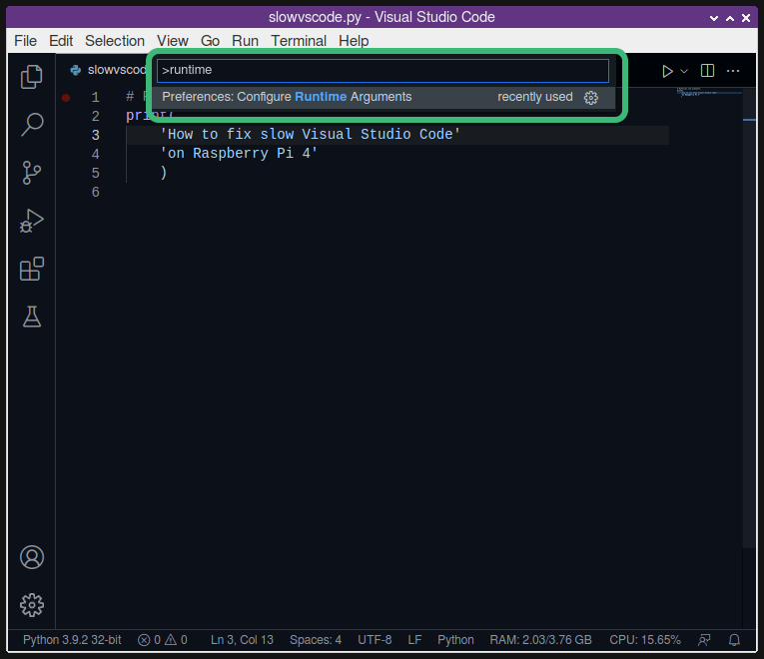Open the errors and warnings Problems indicator
The height and width of the screenshot is (659, 764).
coord(162,639)
